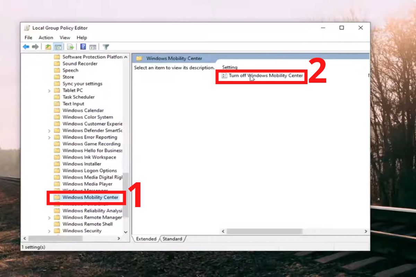
Task: Expand Windows Defender SmartScreen node
Action: click(50, 131)
